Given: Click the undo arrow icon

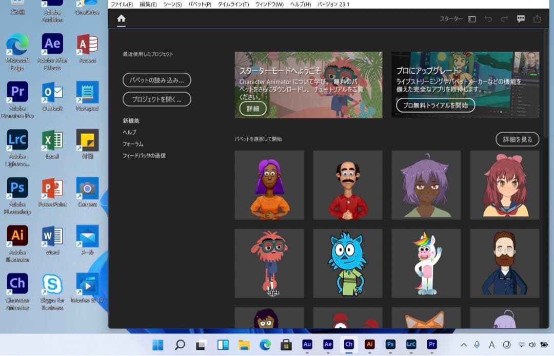Looking at the screenshot, I should coord(488,19).
